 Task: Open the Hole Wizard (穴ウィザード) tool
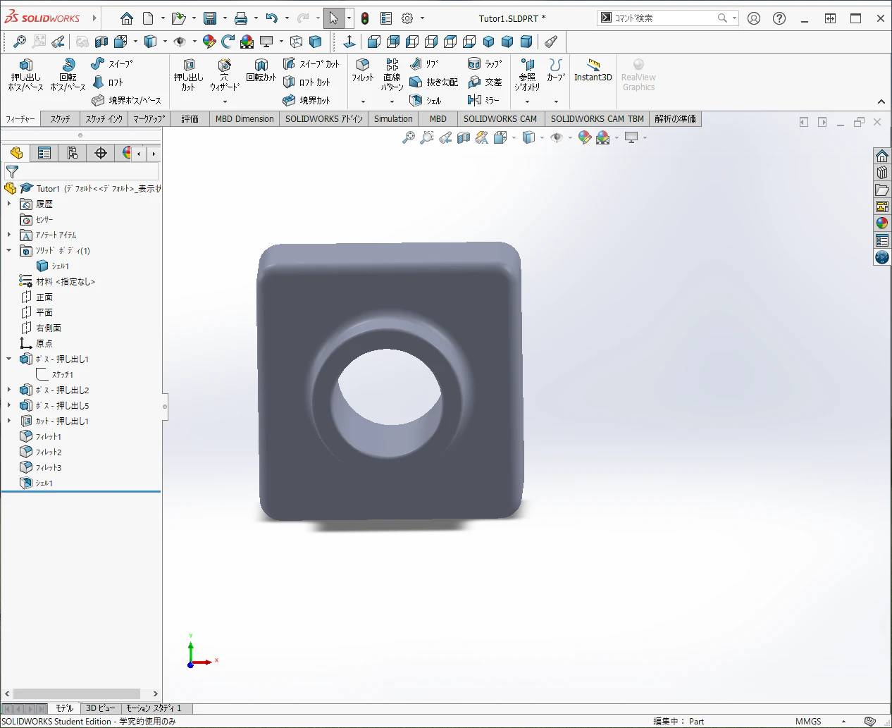[x=224, y=75]
